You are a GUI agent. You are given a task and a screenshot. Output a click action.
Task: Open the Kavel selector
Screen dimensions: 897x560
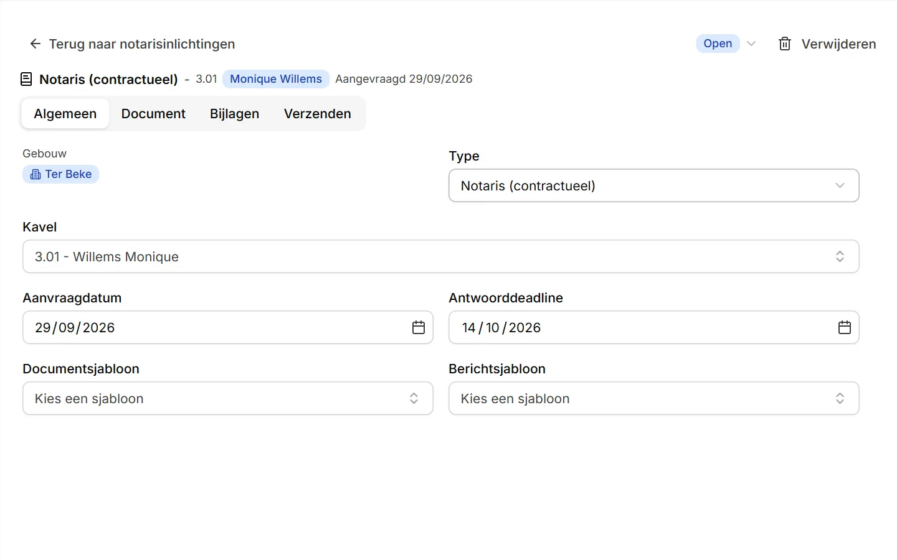pyautogui.click(x=441, y=256)
